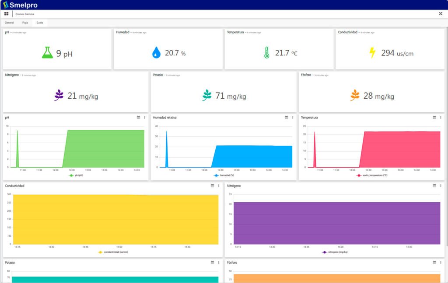448x283 pixels.
Task: Click the yellow Conductividad area chart
Action: click(x=115, y=219)
